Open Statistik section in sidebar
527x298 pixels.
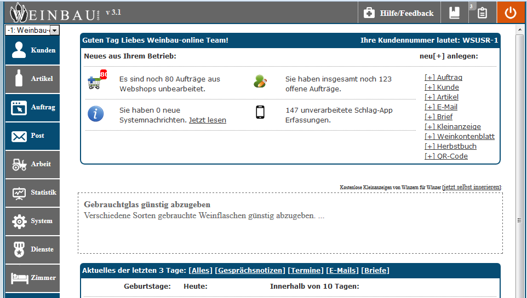point(32,192)
